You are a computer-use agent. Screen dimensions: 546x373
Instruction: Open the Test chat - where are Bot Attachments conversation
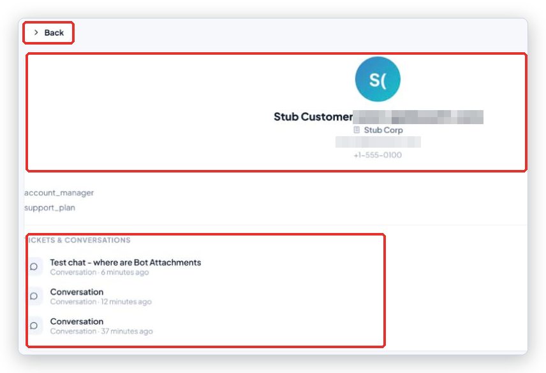(126, 262)
